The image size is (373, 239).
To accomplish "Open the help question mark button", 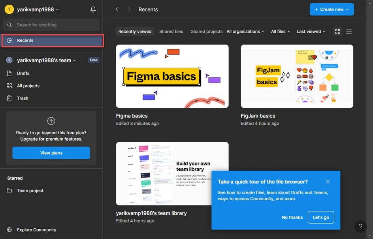I will [360, 227].
